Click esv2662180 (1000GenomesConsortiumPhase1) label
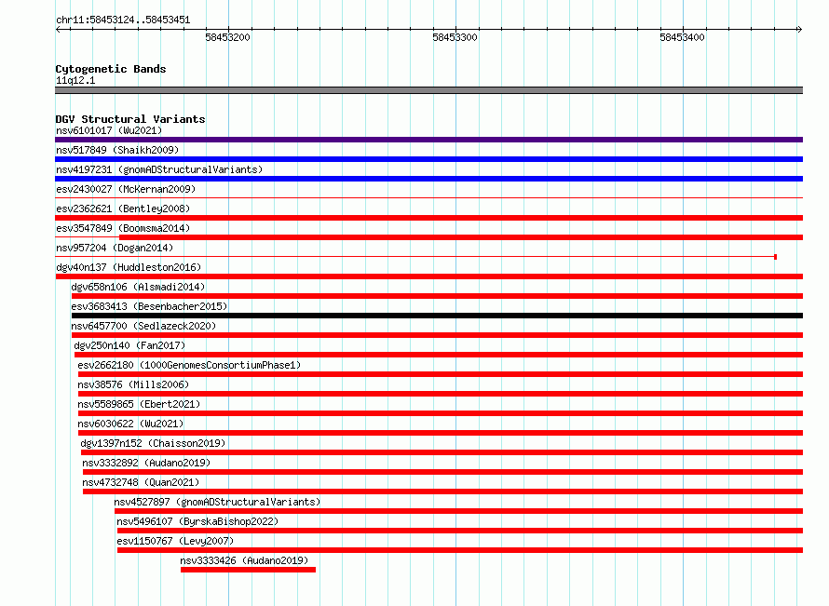 (x=189, y=365)
